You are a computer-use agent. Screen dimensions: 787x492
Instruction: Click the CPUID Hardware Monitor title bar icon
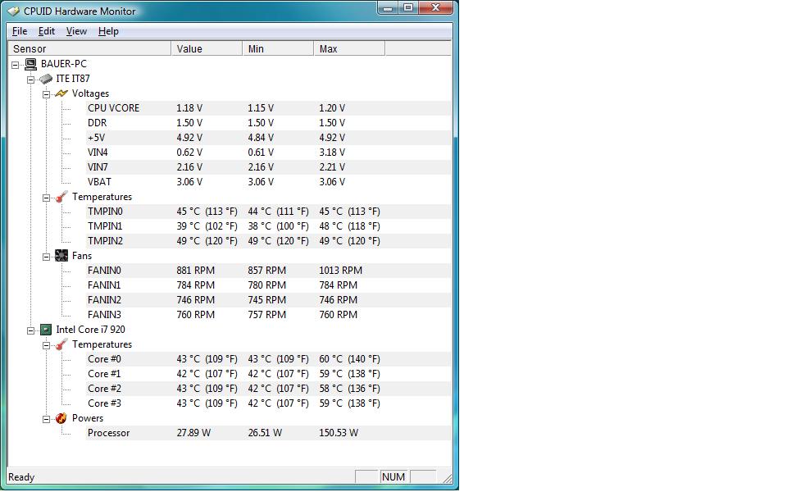click(14, 11)
